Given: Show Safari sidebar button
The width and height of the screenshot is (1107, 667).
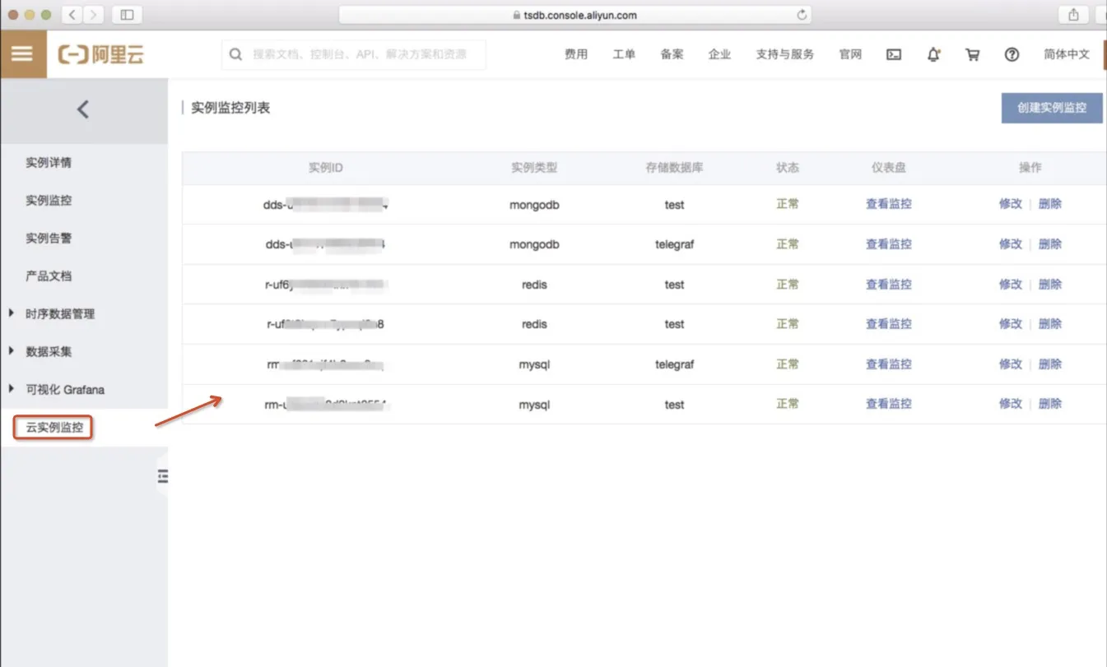Looking at the screenshot, I should point(127,15).
